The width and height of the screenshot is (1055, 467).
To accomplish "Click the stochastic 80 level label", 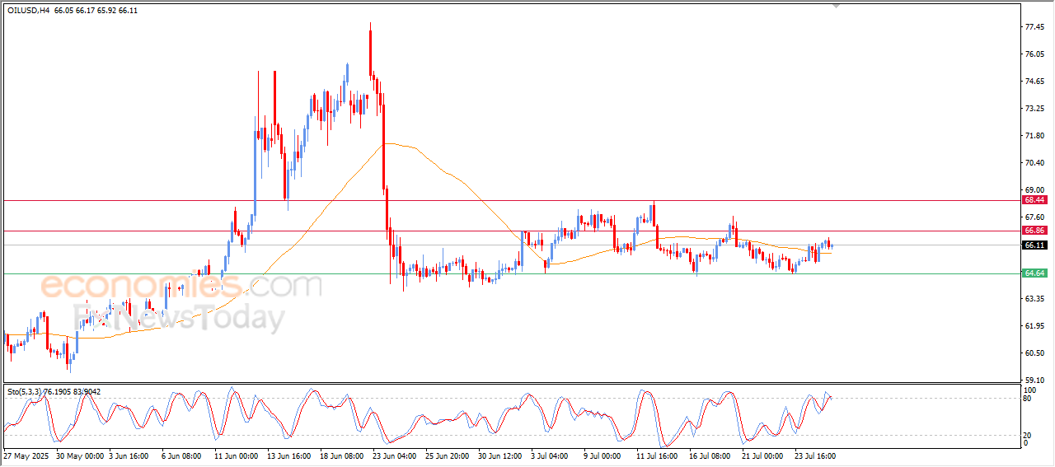I will point(1029,399).
